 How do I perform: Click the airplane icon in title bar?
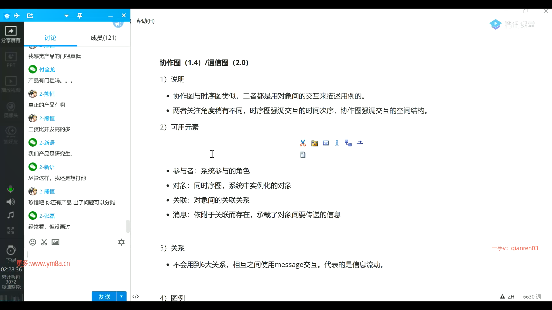coord(17,16)
